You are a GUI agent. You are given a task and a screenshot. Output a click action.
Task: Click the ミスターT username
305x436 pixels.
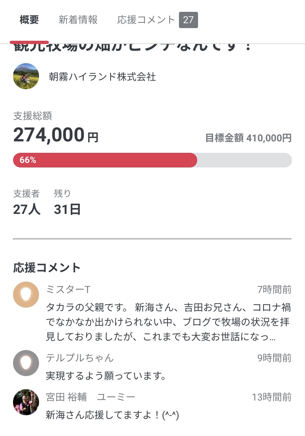coord(68,290)
